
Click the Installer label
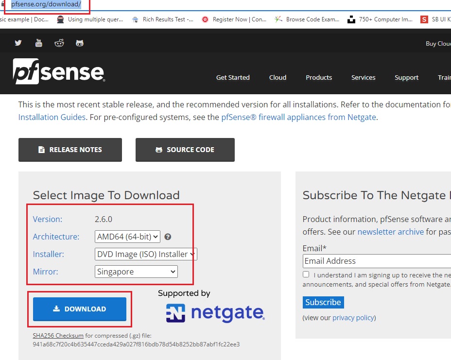tap(48, 254)
